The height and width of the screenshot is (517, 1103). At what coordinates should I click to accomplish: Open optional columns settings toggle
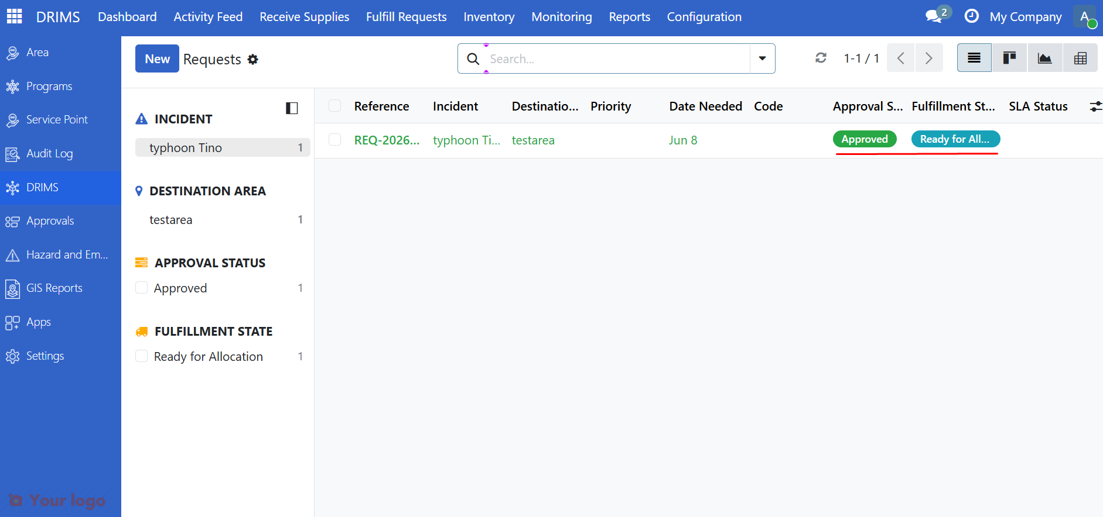click(x=1095, y=106)
